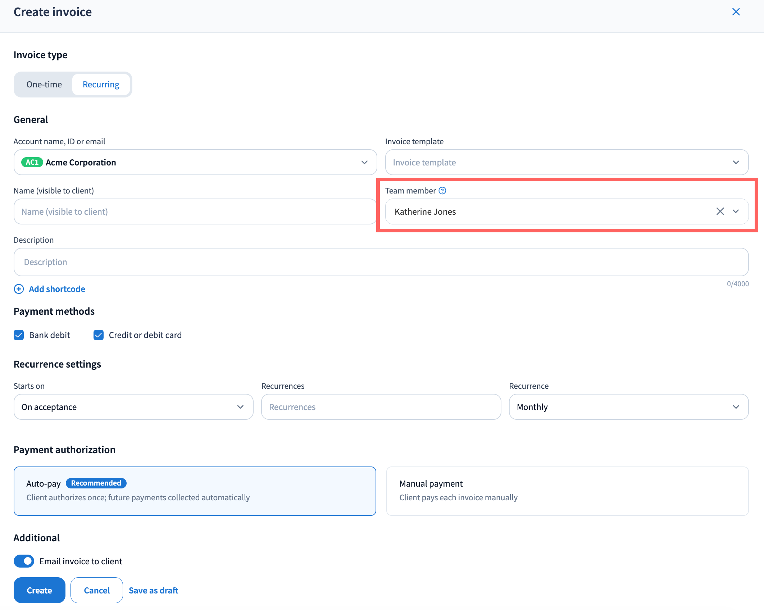Viewport: 764px width, 610px height.
Task: Select the Manual payment option
Action: click(x=567, y=491)
